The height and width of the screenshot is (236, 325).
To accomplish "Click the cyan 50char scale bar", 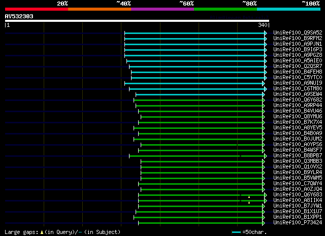I will click(236, 232).
